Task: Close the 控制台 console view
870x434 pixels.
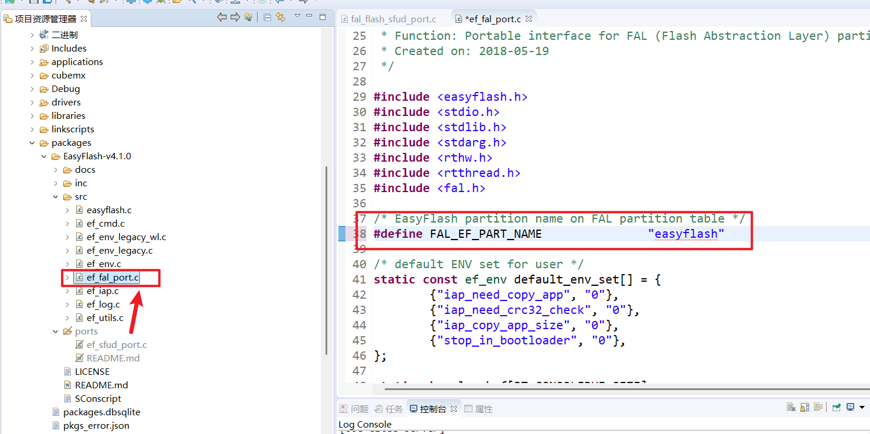Action: (x=453, y=409)
